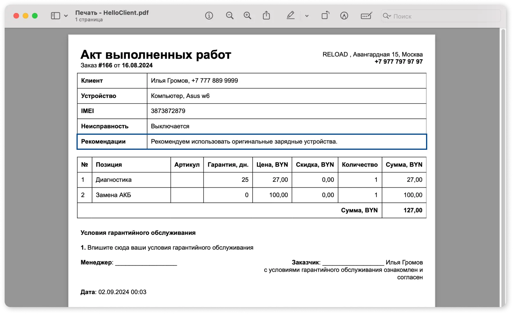
Task: Minimize the Preview window
Action: 26,16
